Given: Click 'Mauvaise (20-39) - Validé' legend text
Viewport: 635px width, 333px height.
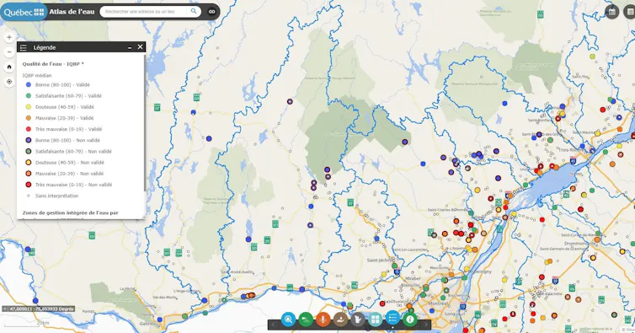Looking at the screenshot, I should (x=64, y=118).
